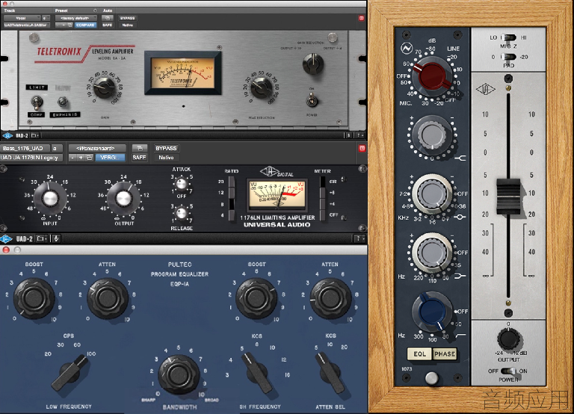Click the UA logo in 1176 UAD-2 toolbar
Image resolution: width=574 pixels, height=414 pixels.
[x=6, y=239]
